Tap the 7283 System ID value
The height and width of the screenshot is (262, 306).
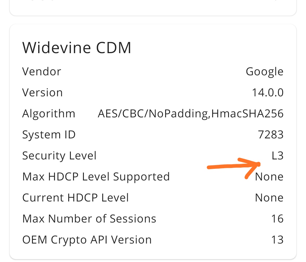(271, 135)
